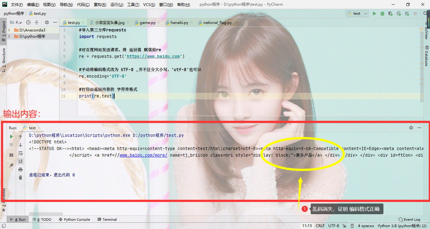Viewport: 430px width, 229px height.
Task: Rerun 'test' from the Run panel
Action: pyautogui.click(x=11, y=137)
